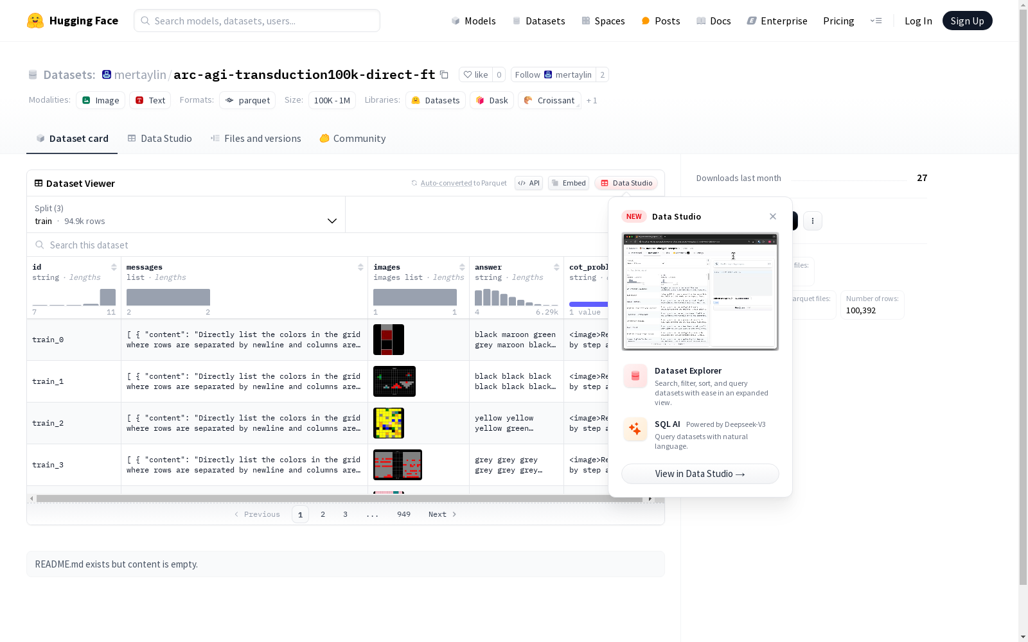Open the train_1 image thumbnail
Screen dimensions: 1028x642
pyautogui.click(x=394, y=381)
